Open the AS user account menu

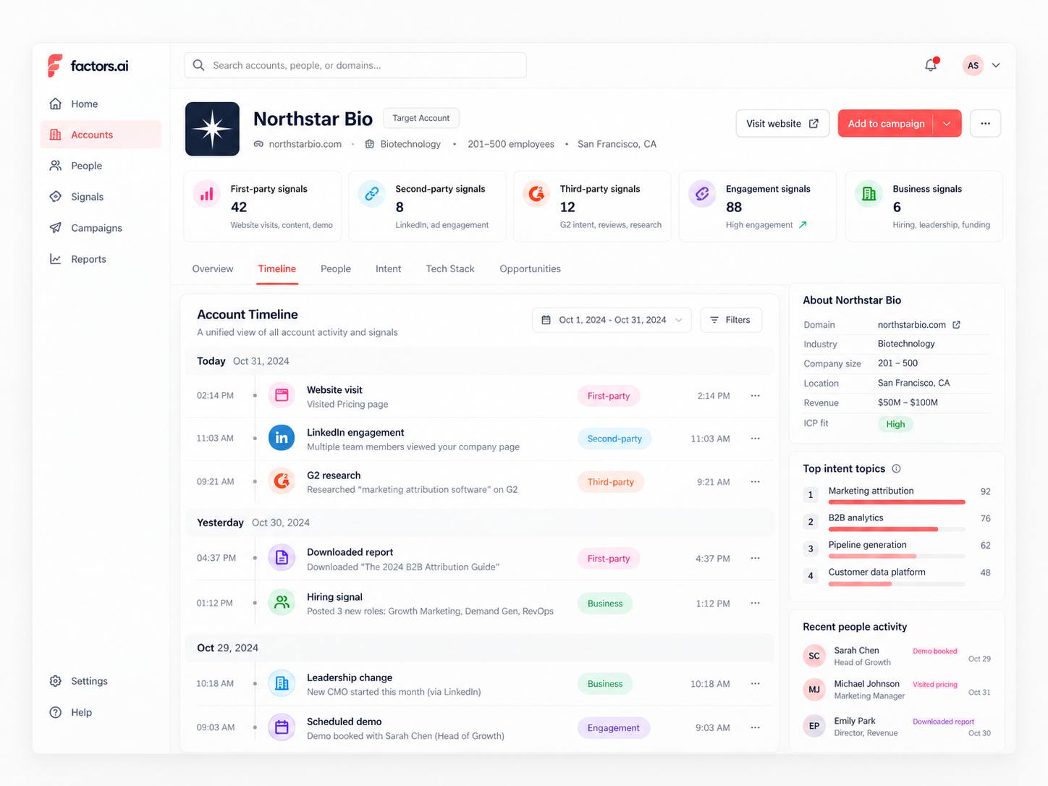pyautogui.click(x=981, y=65)
